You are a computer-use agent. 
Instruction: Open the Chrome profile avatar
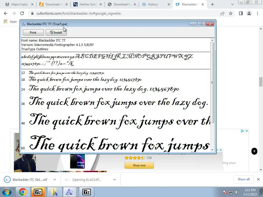coord(249,13)
